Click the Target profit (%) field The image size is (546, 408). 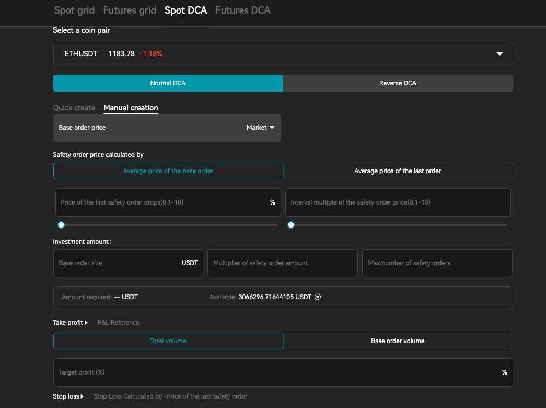click(x=277, y=372)
